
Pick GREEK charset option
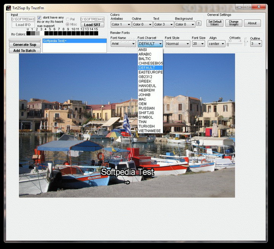pos(150,81)
